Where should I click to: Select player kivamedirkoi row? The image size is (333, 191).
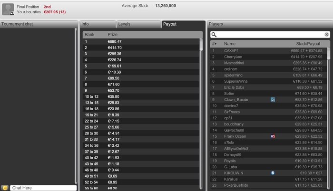269,63
